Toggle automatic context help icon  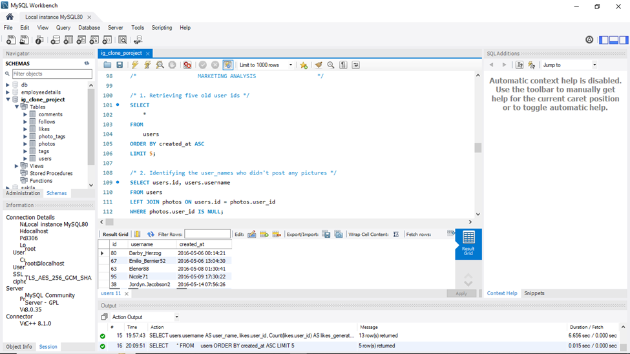point(532,65)
